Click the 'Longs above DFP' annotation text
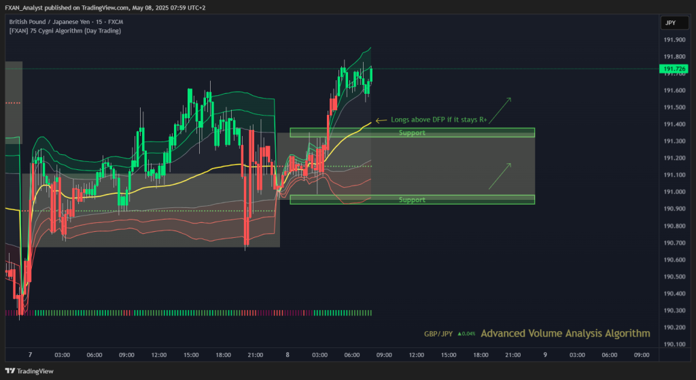The image size is (696, 380). tap(439, 120)
